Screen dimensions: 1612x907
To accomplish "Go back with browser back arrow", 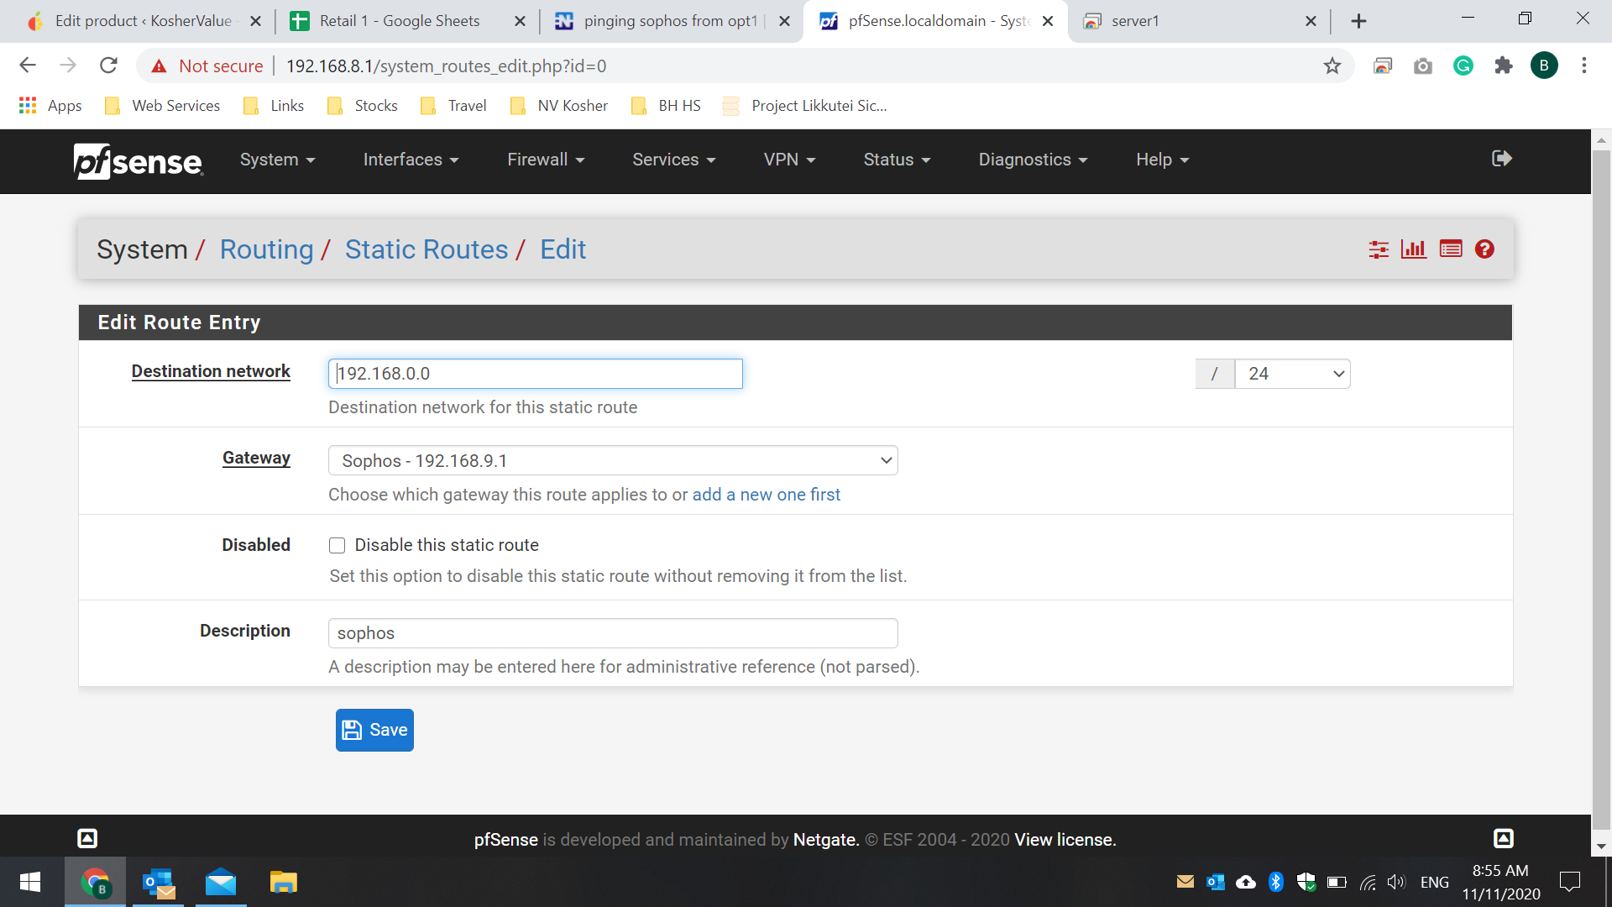I will pyautogui.click(x=28, y=66).
